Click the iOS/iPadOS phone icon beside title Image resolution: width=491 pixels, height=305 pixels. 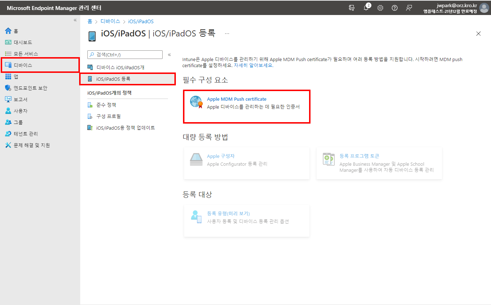click(x=92, y=36)
